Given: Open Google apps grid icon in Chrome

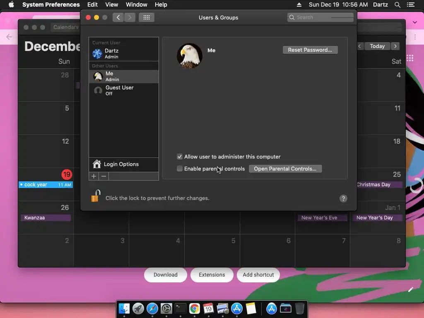Looking at the screenshot, I should (x=410, y=58).
